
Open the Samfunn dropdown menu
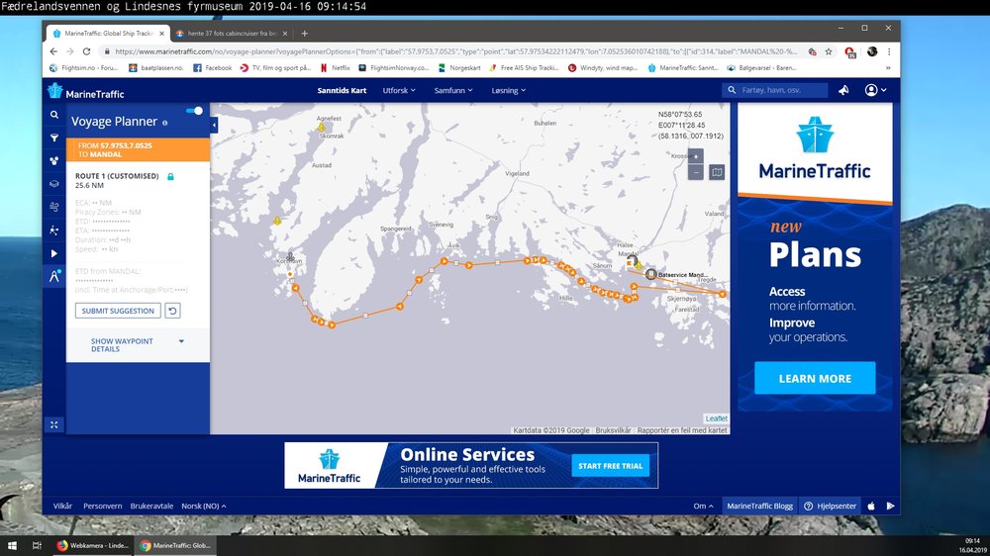coord(453,90)
